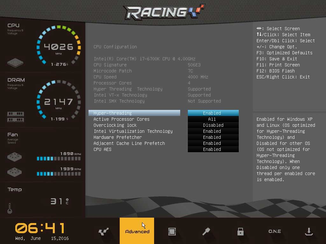Click Intel VT-x Technology Supported value
The height and width of the screenshot is (244, 326).
point(199,95)
